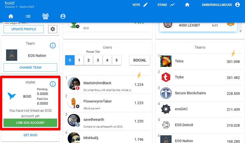The image size is (245, 143).
Task: Click the Paid Out 0.0000 wallet value
Action: pyautogui.click(x=42, y=103)
